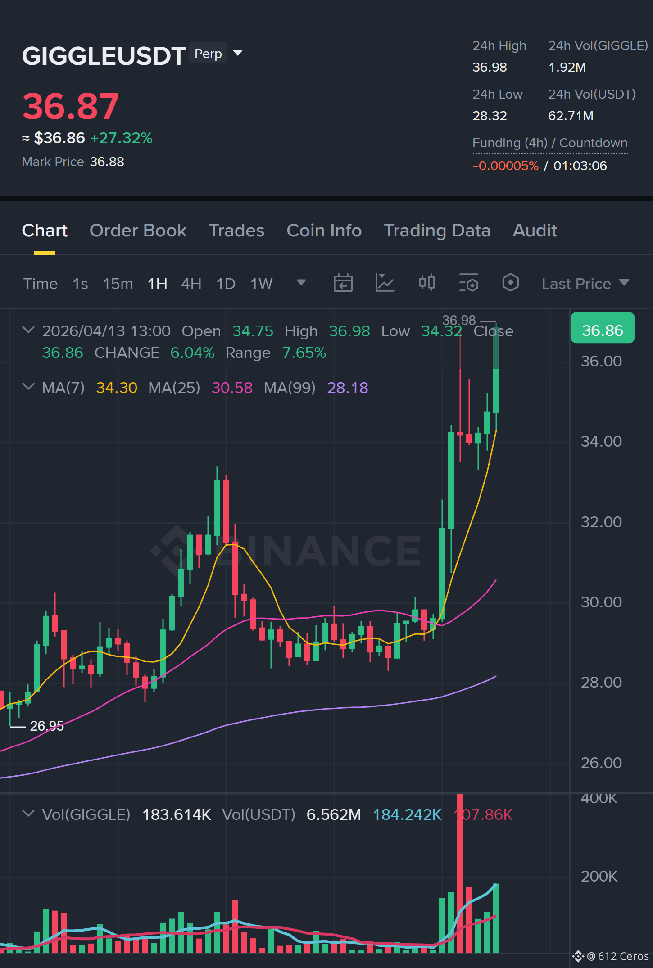Switch to the Trading Data tab
The image size is (653, 968).
click(x=437, y=231)
